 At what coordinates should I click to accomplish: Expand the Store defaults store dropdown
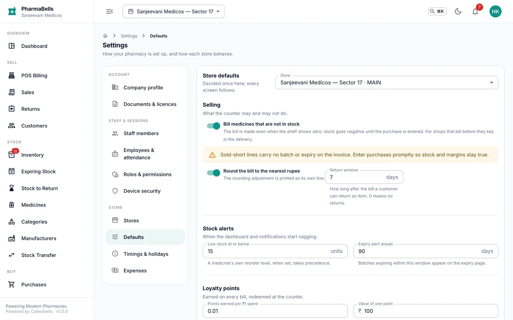(387, 82)
